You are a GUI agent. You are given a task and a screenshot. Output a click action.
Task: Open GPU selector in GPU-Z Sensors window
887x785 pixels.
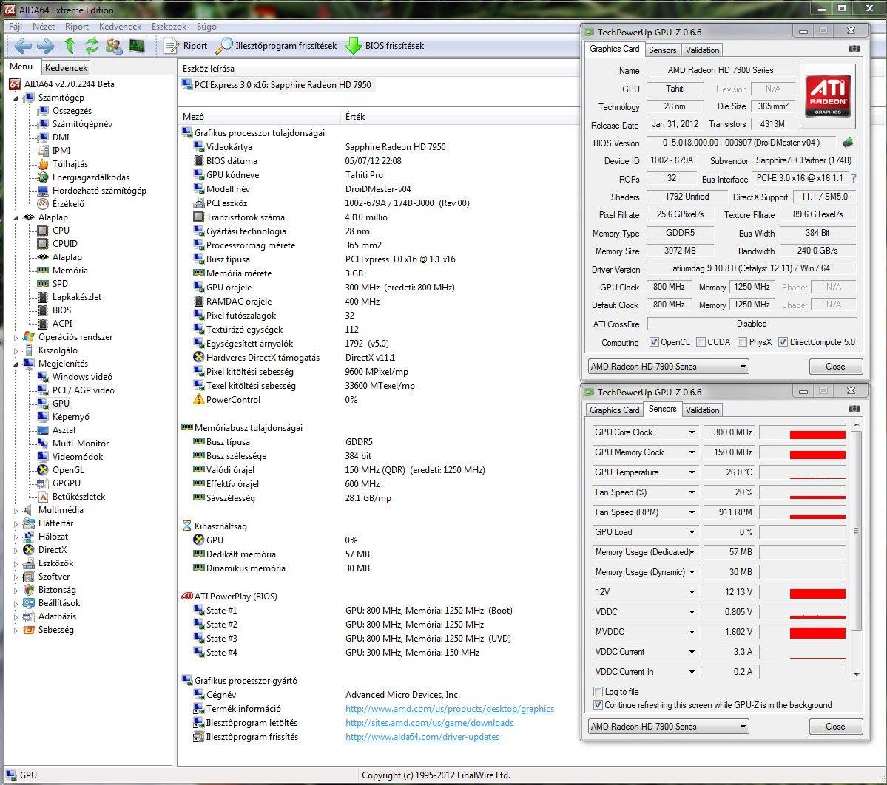click(x=669, y=727)
